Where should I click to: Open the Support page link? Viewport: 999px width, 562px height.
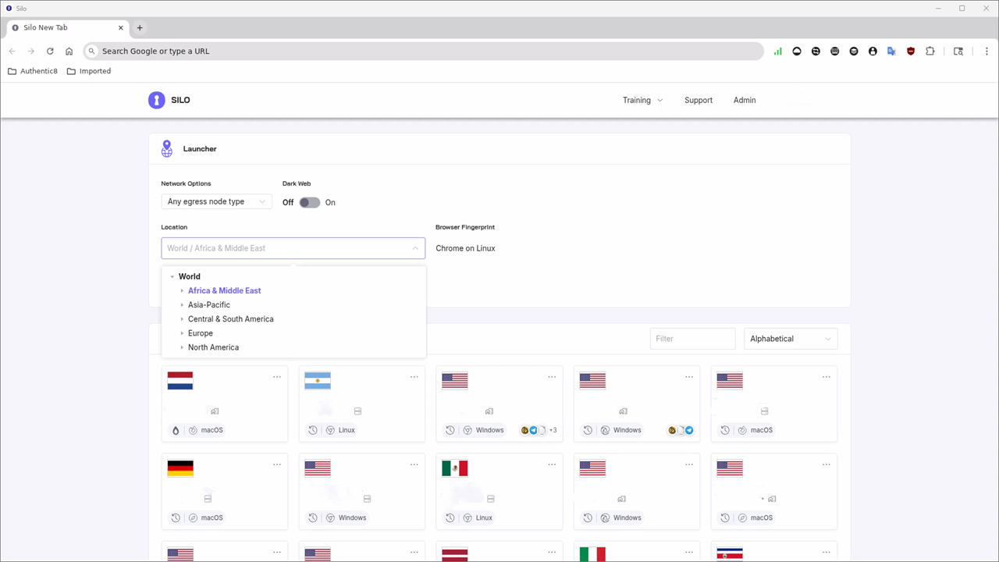(699, 100)
